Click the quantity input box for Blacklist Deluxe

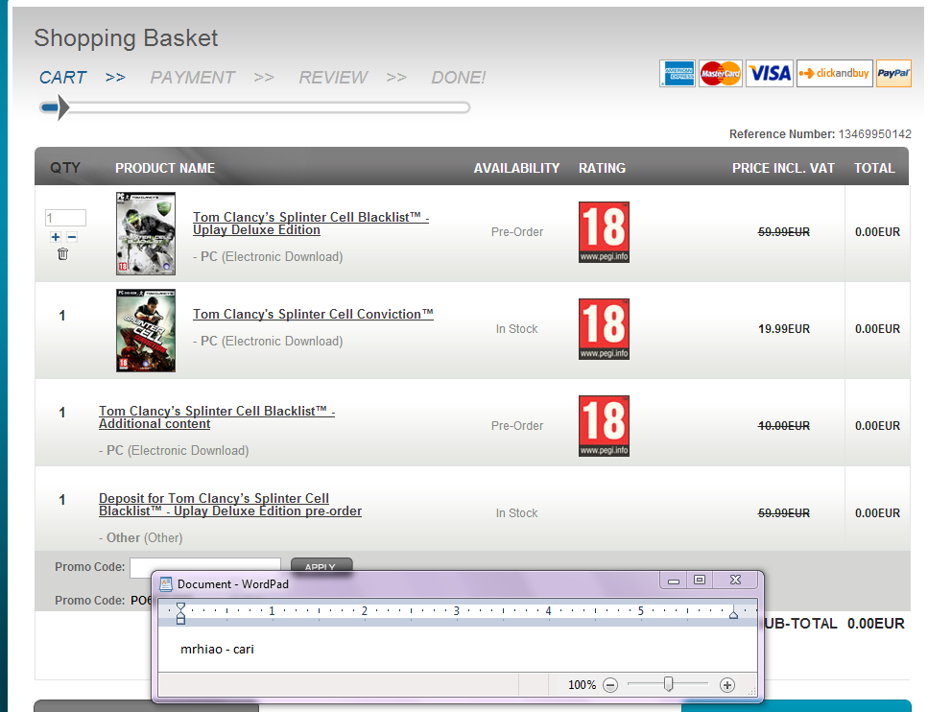point(65,218)
